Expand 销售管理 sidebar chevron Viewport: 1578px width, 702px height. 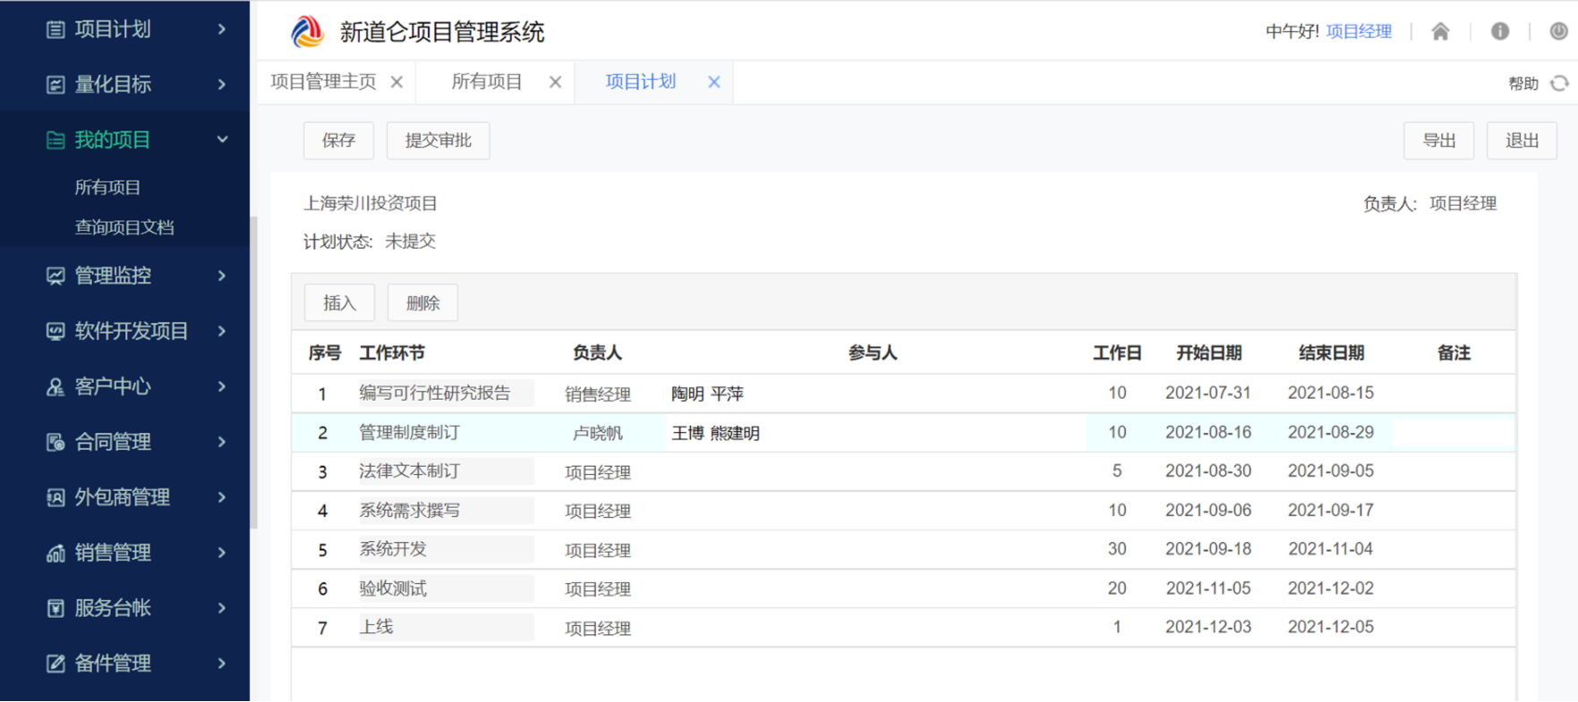pyautogui.click(x=222, y=554)
